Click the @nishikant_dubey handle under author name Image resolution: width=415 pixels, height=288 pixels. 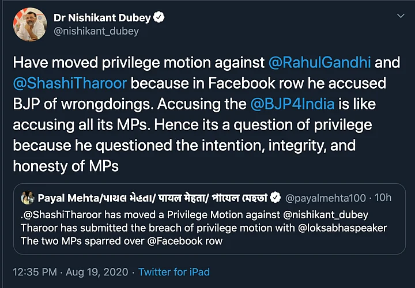(96, 31)
